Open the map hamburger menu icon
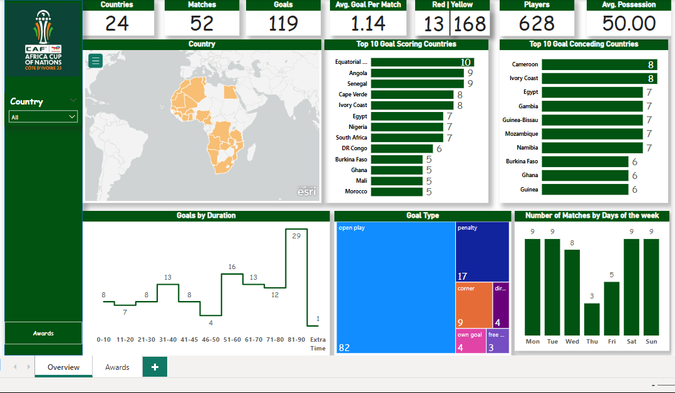The height and width of the screenshot is (393, 675). pos(95,61)
